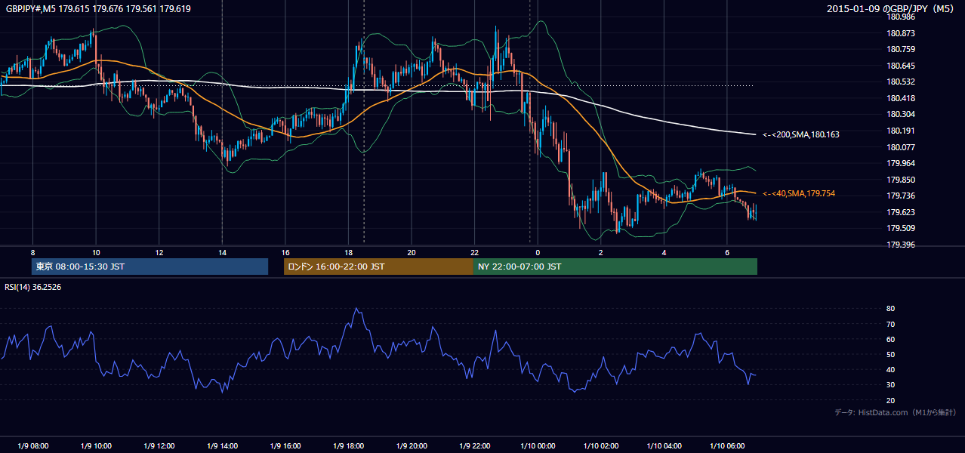Click RSI axis level 70
The height and width of the screenshot is (453, 965).
[x=890, y=324]
